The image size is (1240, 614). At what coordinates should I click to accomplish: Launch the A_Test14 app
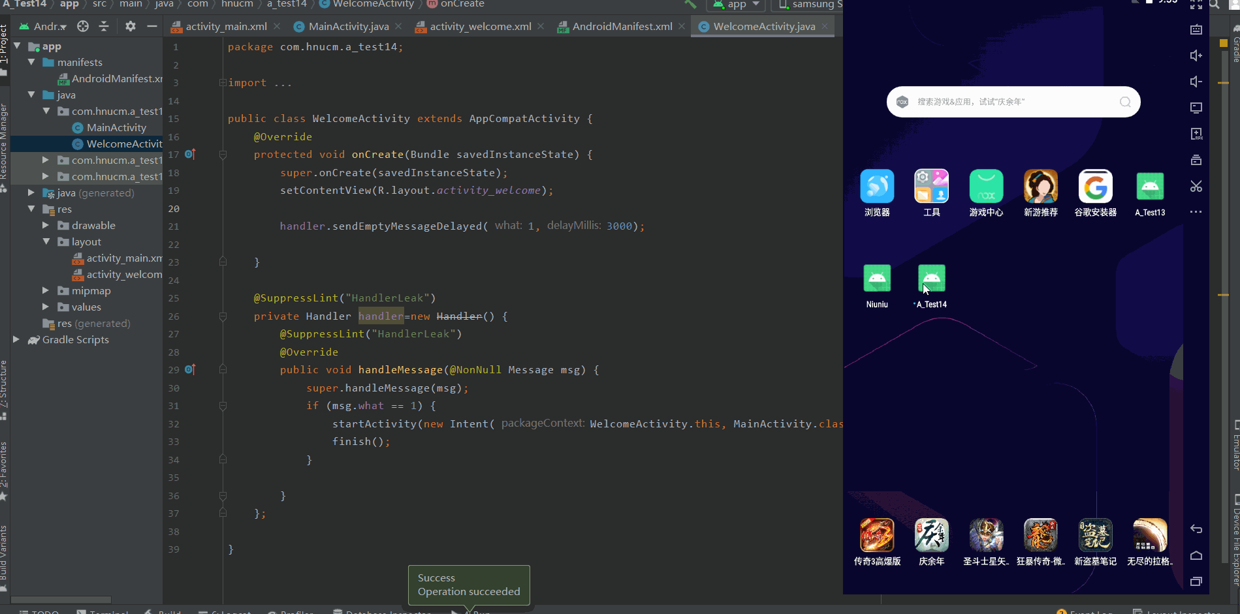(932, 279)
